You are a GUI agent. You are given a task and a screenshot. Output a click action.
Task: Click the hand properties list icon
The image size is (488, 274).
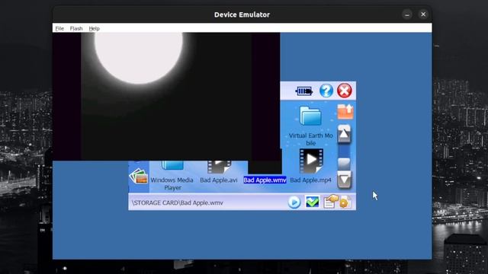coord(330,202)
